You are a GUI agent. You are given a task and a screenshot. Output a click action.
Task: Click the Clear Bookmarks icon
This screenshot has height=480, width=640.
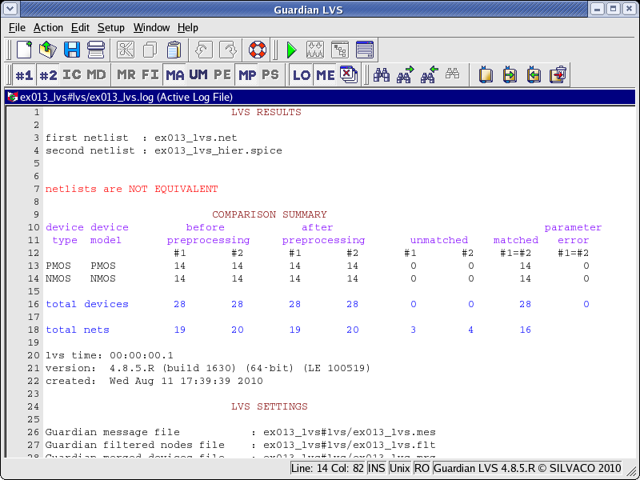click(x=558, y=75)
